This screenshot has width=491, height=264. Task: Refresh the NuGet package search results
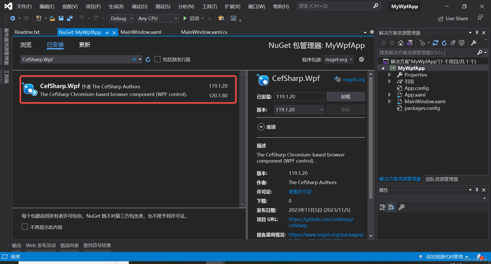(x=148, y=59)
